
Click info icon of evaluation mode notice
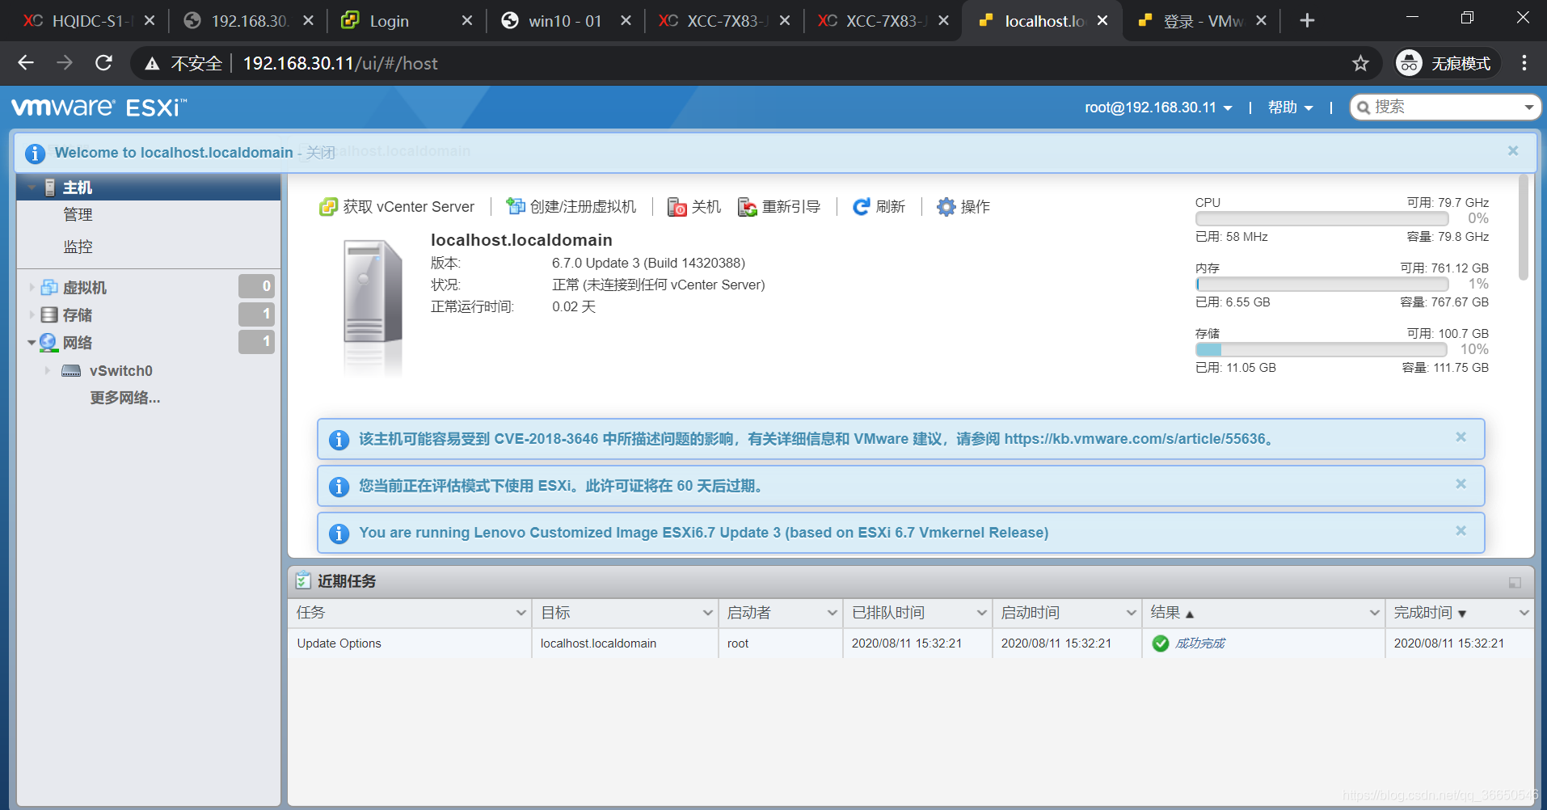tap(339, 486)
